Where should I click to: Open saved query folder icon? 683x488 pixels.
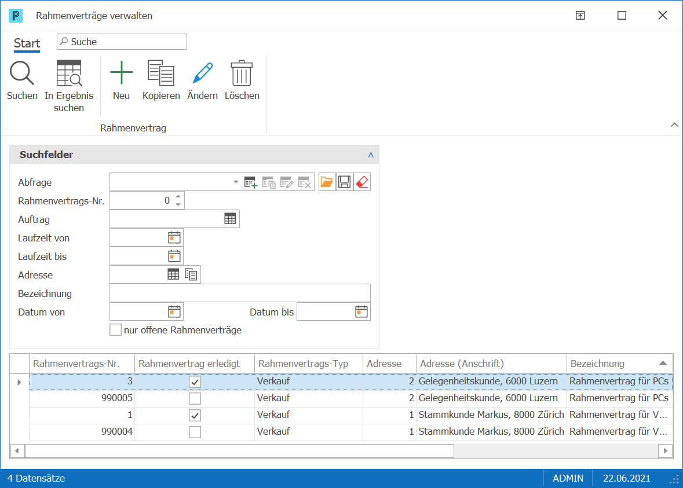coord(327,182)
